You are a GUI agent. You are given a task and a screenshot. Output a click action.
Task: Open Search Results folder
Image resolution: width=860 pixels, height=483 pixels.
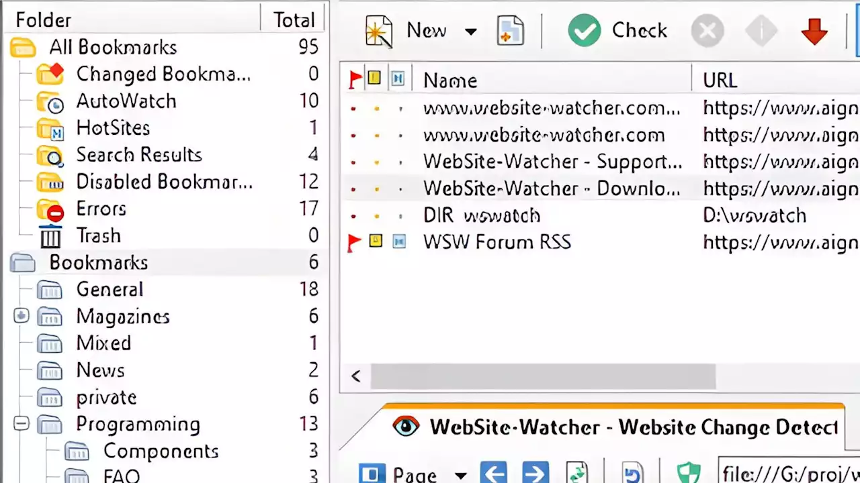(x=139, y=155)
